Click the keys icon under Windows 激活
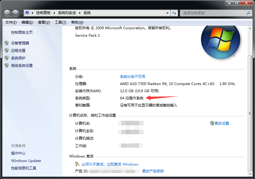 coord(77,164)
